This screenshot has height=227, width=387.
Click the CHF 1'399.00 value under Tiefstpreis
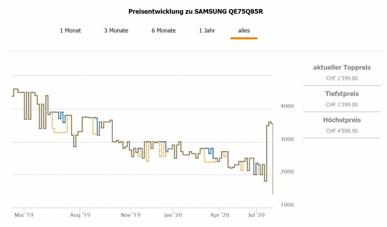tap(342, 104)
